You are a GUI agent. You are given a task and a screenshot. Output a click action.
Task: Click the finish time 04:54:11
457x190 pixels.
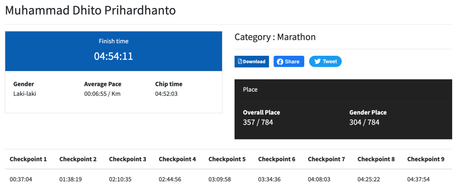(113, 57)
